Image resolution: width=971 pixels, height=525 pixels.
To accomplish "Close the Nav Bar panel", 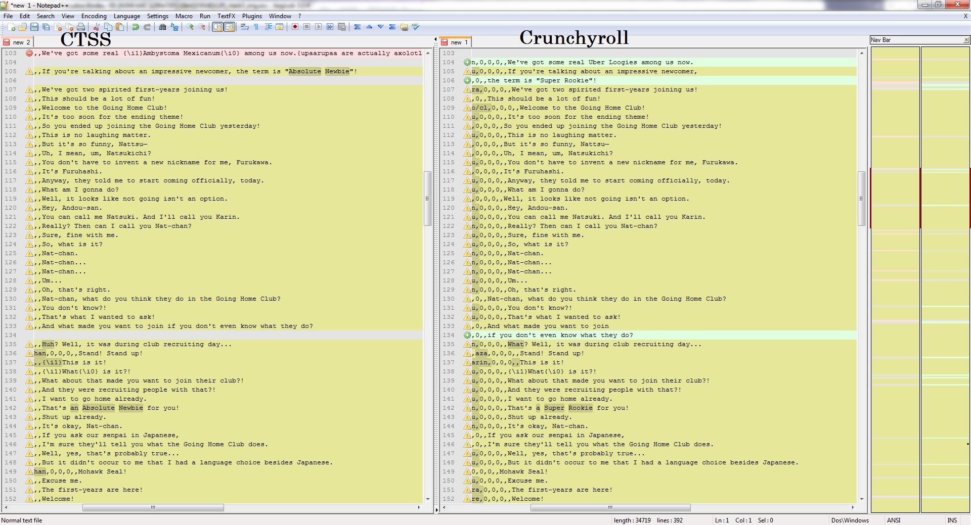I will coord(966,40).
